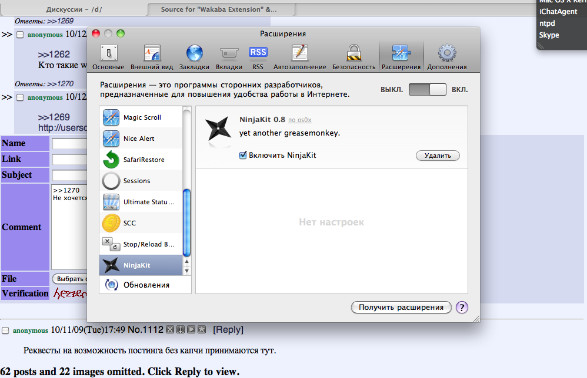This screenshot has width=587, height=378.
Task: Open the Безопасность padlock pane
Action: tap(353, 57)
